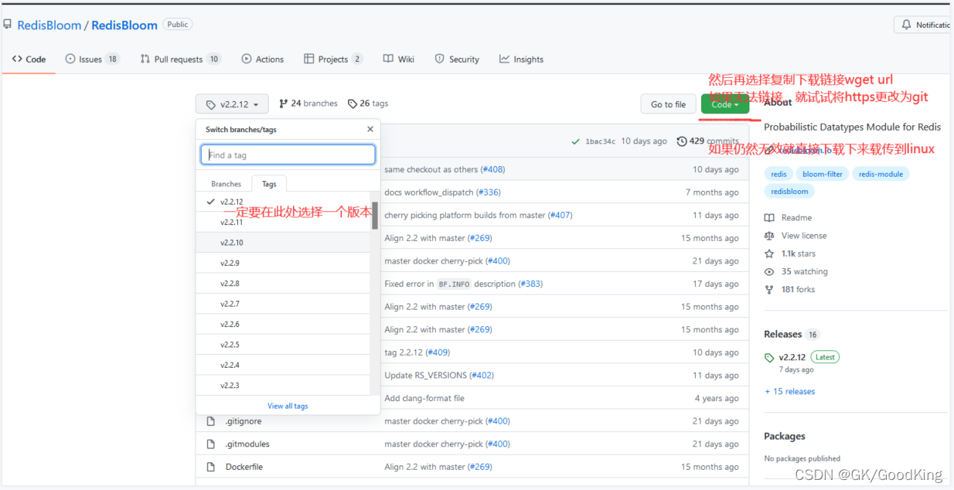Open the v2.2.12 branch selector dropdown
The width and height of the screenshot is (954, 490).
tap(231, 104)
